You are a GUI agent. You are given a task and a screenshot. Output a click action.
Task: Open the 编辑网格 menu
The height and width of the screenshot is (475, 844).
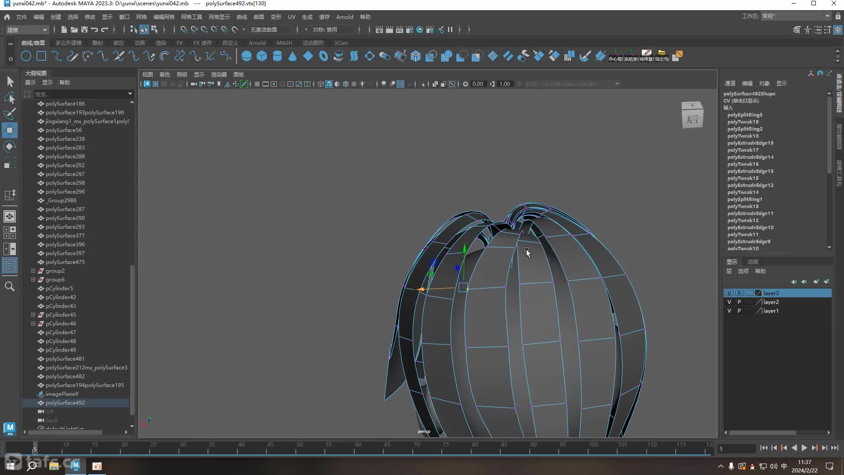[164, 17]
